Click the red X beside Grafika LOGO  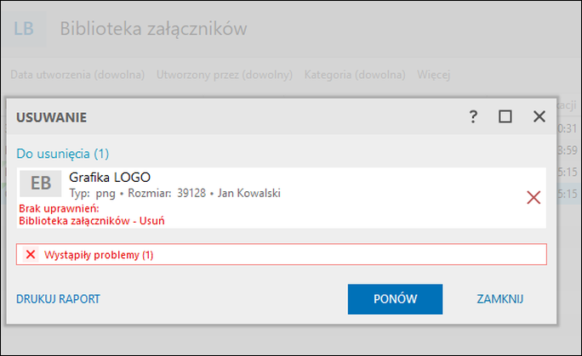[x=533, y=197]
